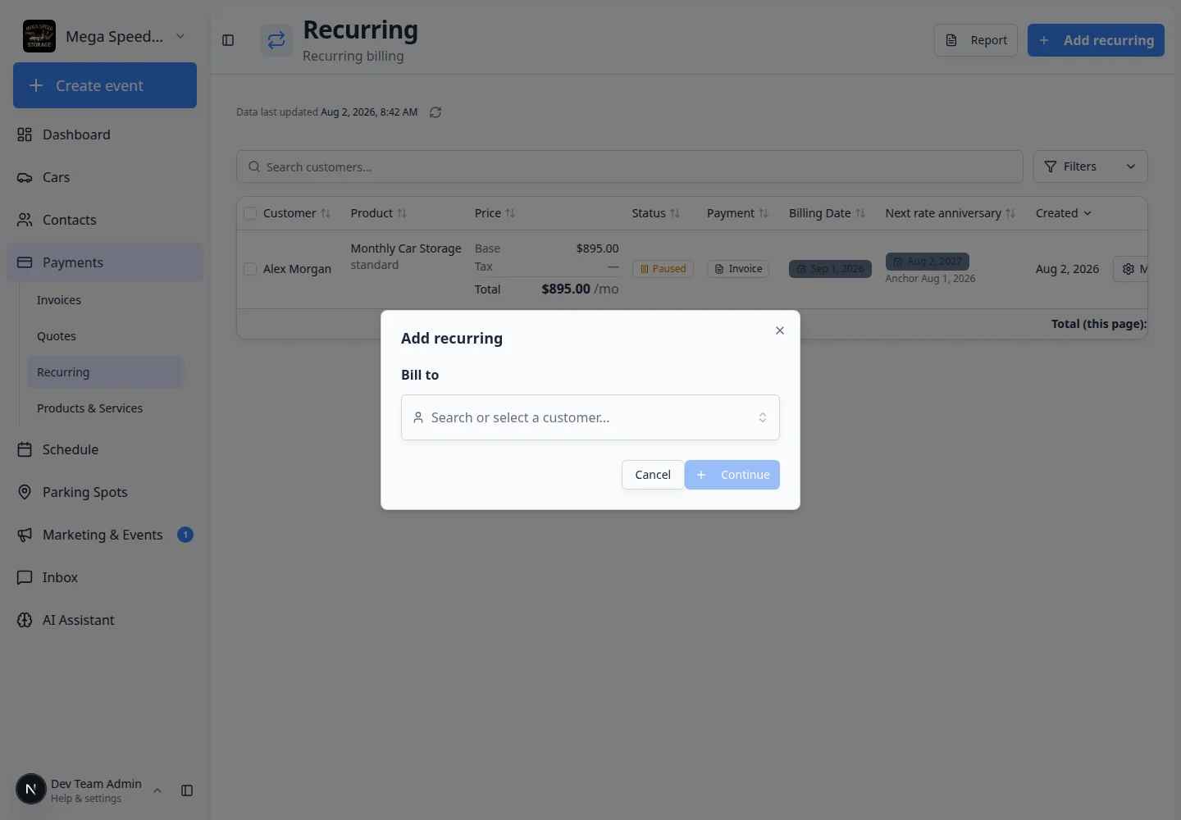Viewport: 1181px width, 820px height.
Task: Click the Mega Speed Storage logo
Action: click(x=39, y=36)
